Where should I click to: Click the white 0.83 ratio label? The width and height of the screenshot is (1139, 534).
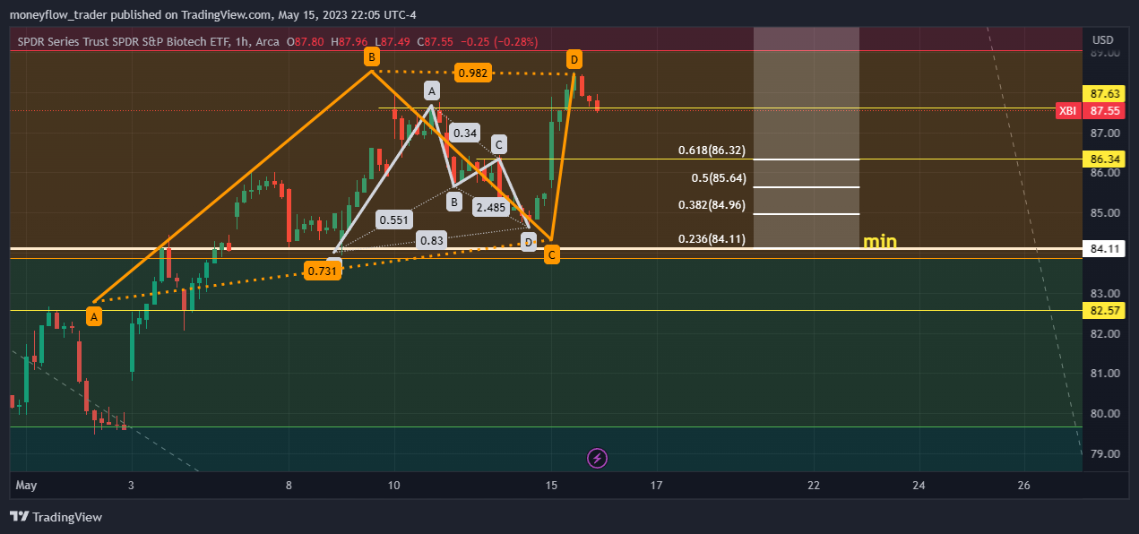431,240
